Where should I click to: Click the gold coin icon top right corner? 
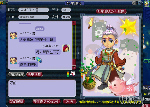pos(147,4)
